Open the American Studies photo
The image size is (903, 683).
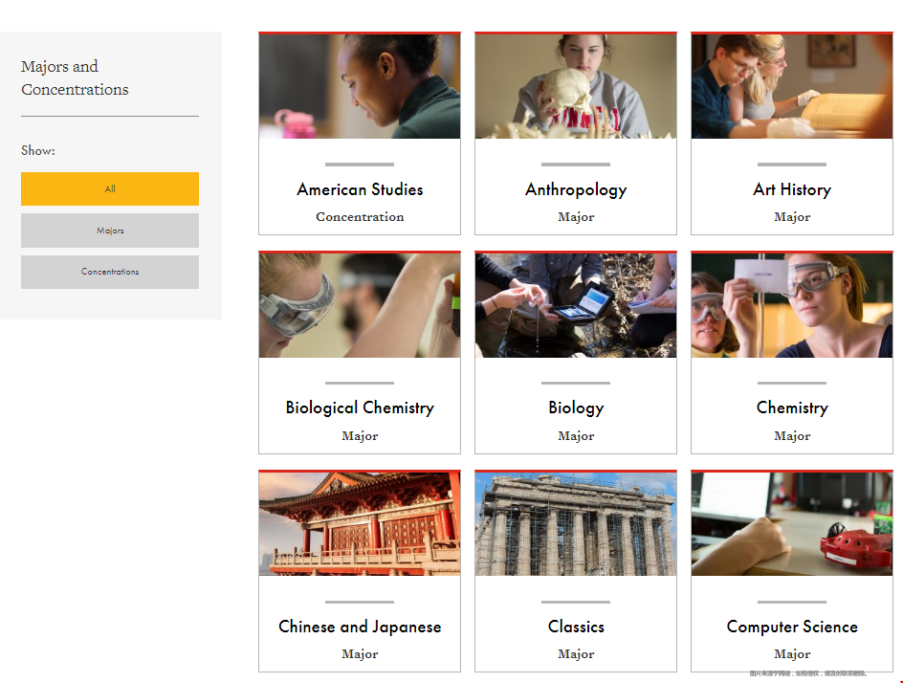(x=360, y=86)
